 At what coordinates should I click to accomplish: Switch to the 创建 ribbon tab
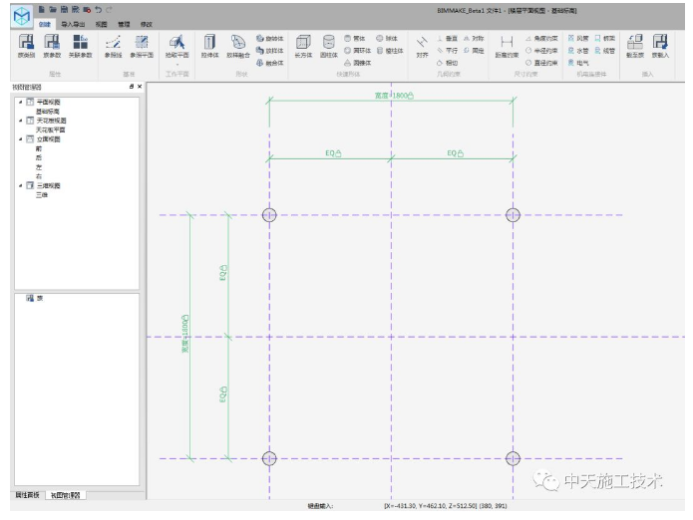pos(44,24)
